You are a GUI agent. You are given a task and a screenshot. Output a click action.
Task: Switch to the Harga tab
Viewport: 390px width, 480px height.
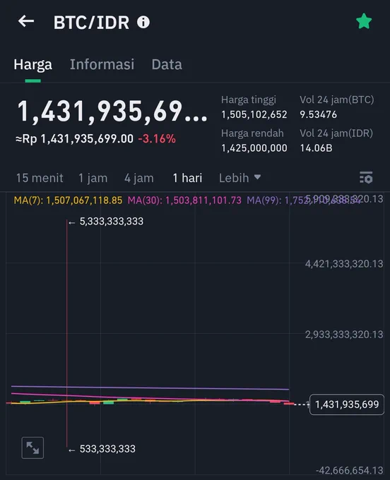(x=32, y=65)
